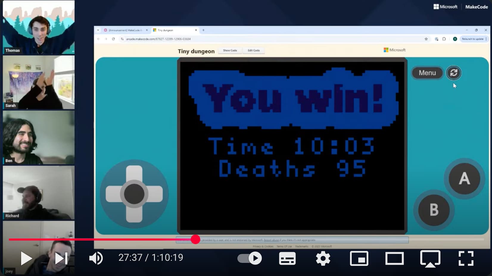Viewport: 492px width, 276px height.
Task: Select Thomas's video thumbnail
Action: (x=39, y=27)
